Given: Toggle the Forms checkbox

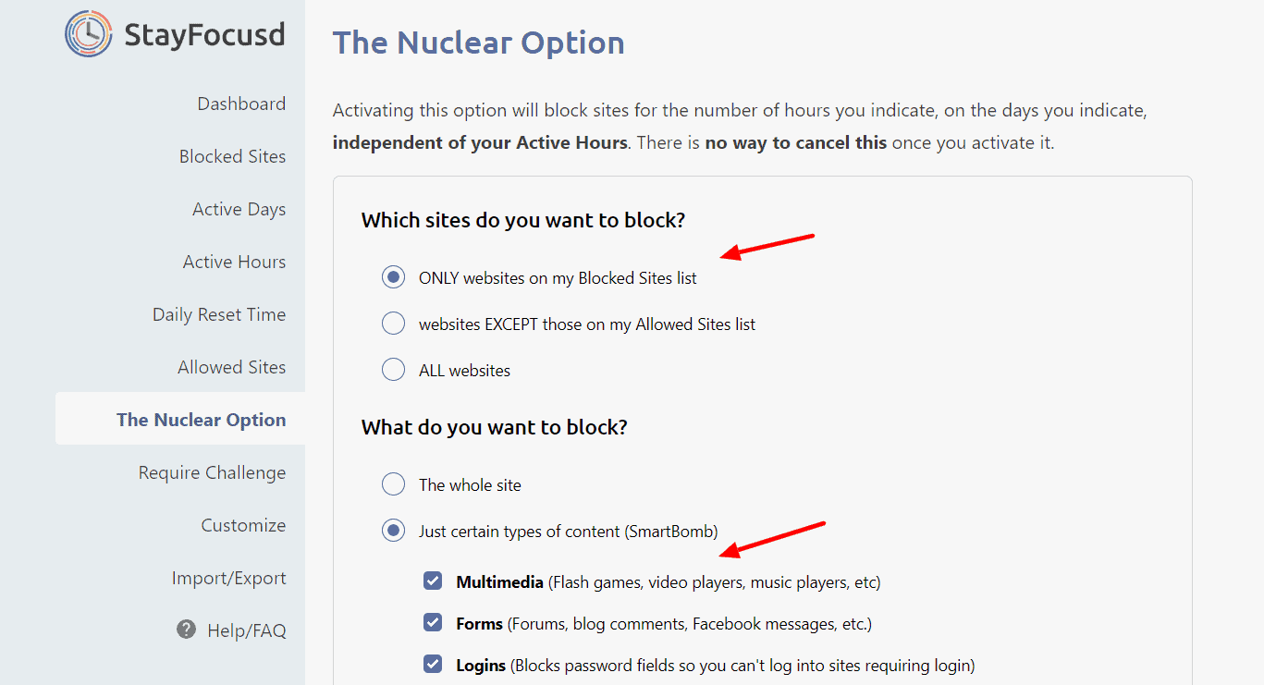Looking at the screenshot, I should pyautogui.click(x=433, y=623).
